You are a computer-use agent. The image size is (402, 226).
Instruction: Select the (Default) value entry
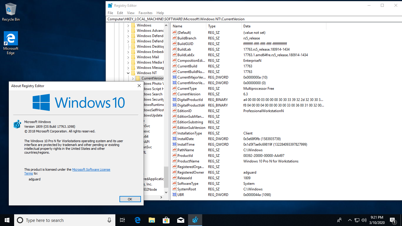click(184, 33)
